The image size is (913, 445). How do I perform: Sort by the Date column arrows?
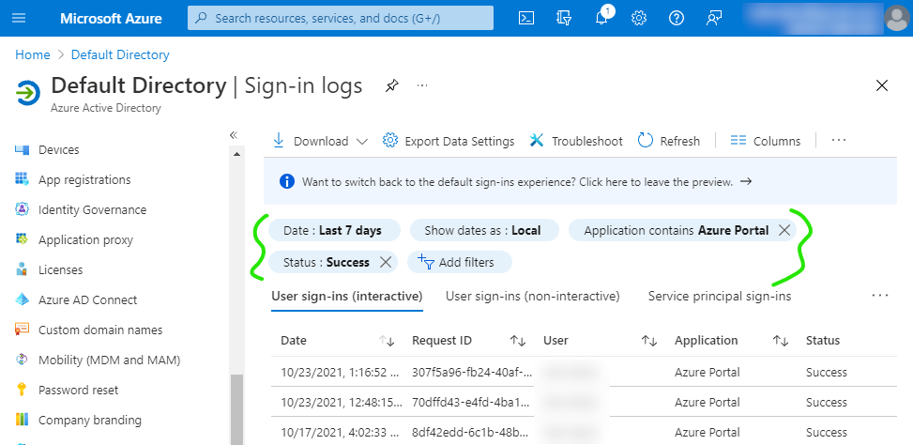[x=388, y=342]
